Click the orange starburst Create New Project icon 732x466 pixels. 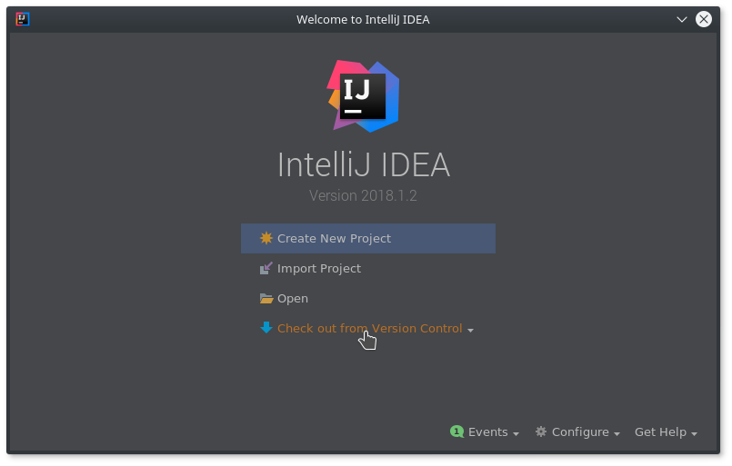(266, 238)
